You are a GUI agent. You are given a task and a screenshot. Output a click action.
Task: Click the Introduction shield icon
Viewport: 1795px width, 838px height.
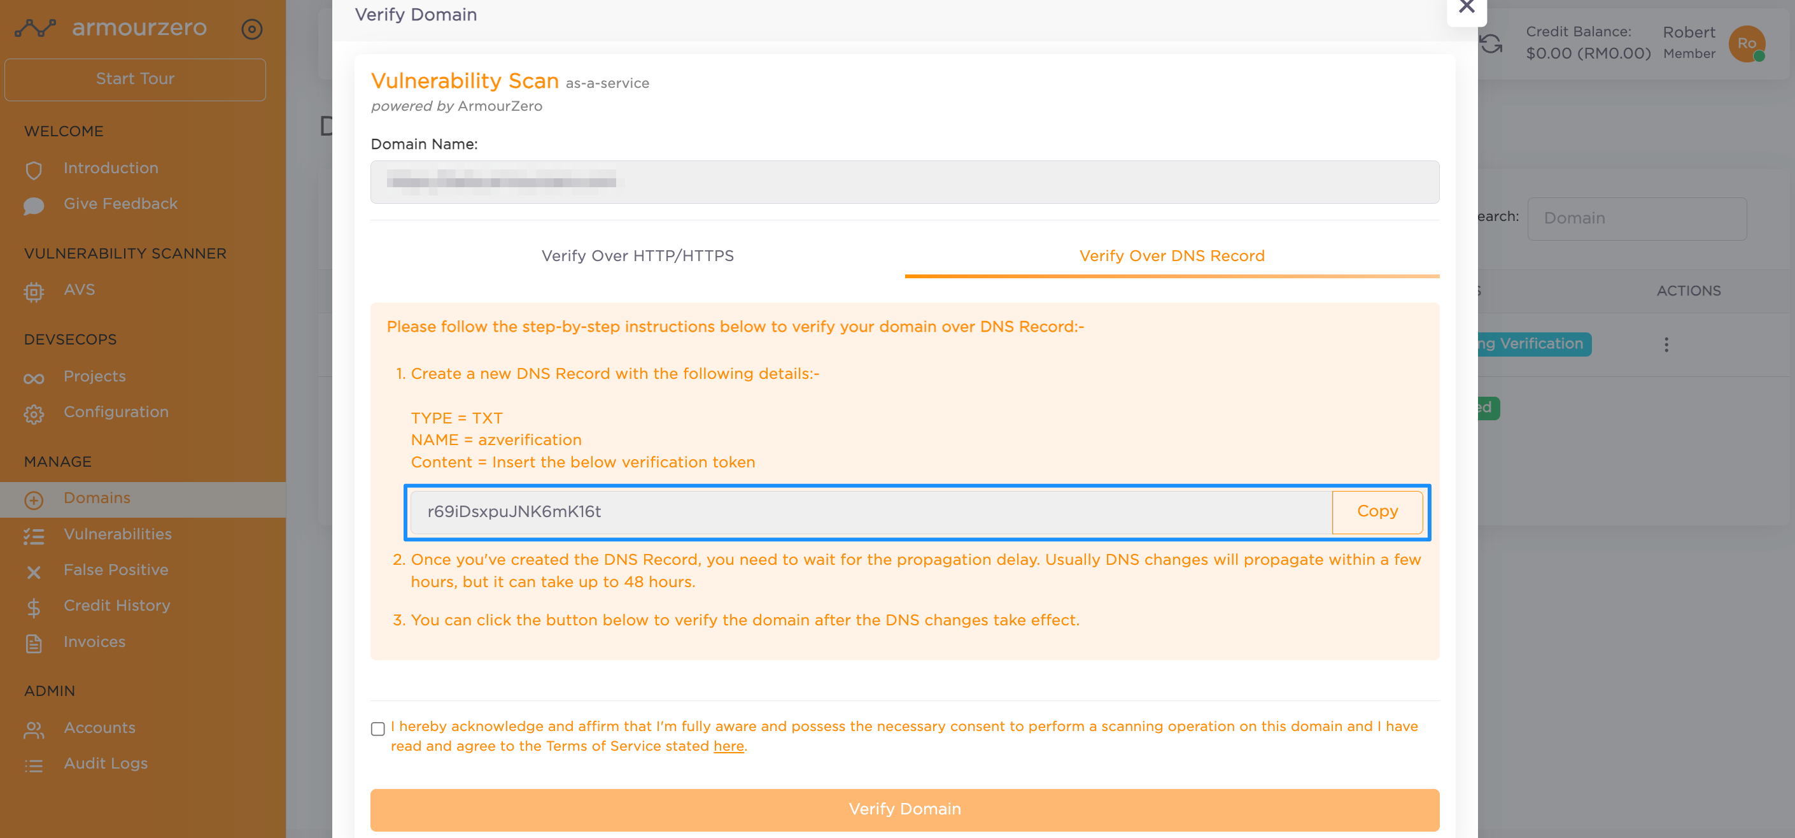34,169
